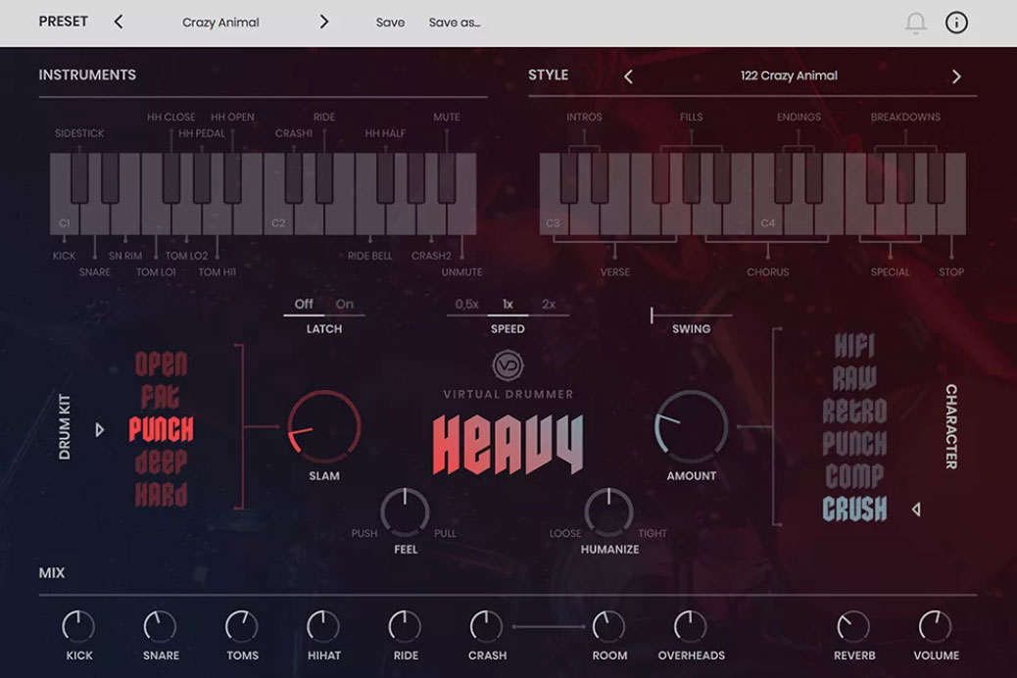Set Latch to On
This screenshot has width=1017, height=678.
pyautogui.click(x=345, y=304)
